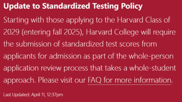Click the word admission
Image resolution: width=182 pixels, height=102 pixels.
(65, 56)
